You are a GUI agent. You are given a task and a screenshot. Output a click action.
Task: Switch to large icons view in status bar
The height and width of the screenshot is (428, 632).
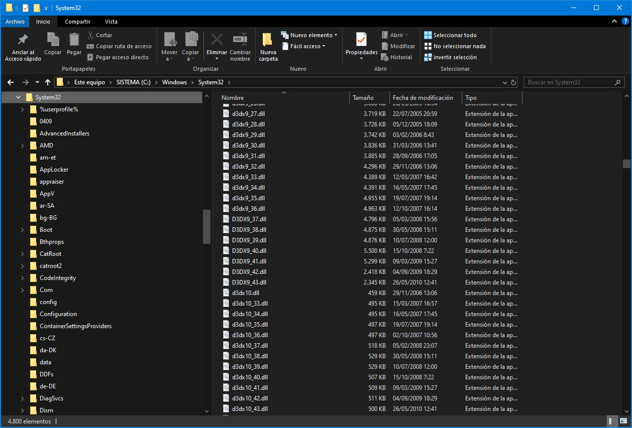pyautogui.click(x=622, y=421)
